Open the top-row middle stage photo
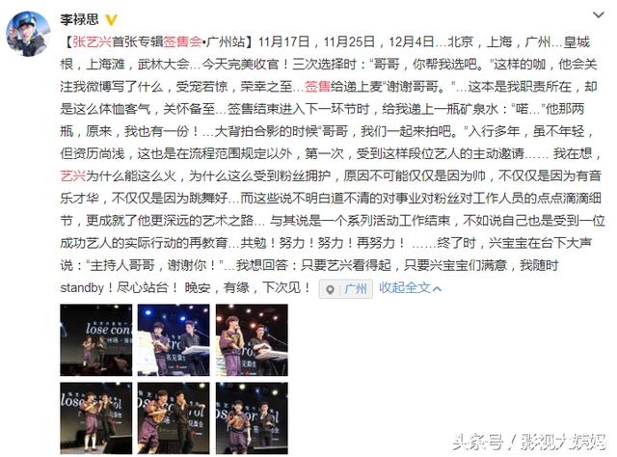 [174, 340]
